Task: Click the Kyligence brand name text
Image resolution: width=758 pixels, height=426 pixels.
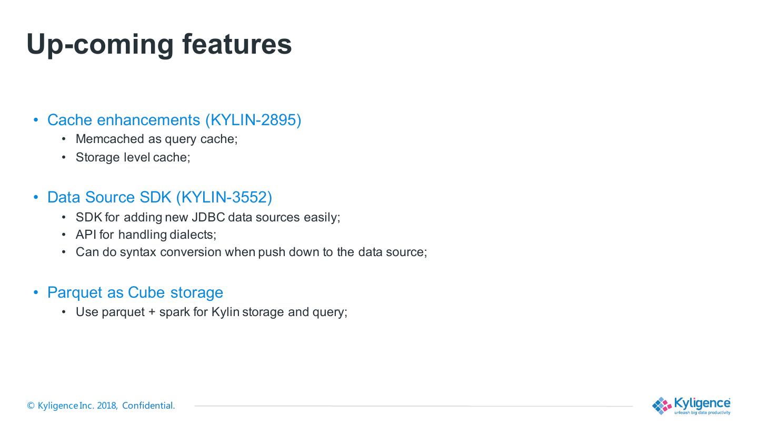Action: [702, 403]
